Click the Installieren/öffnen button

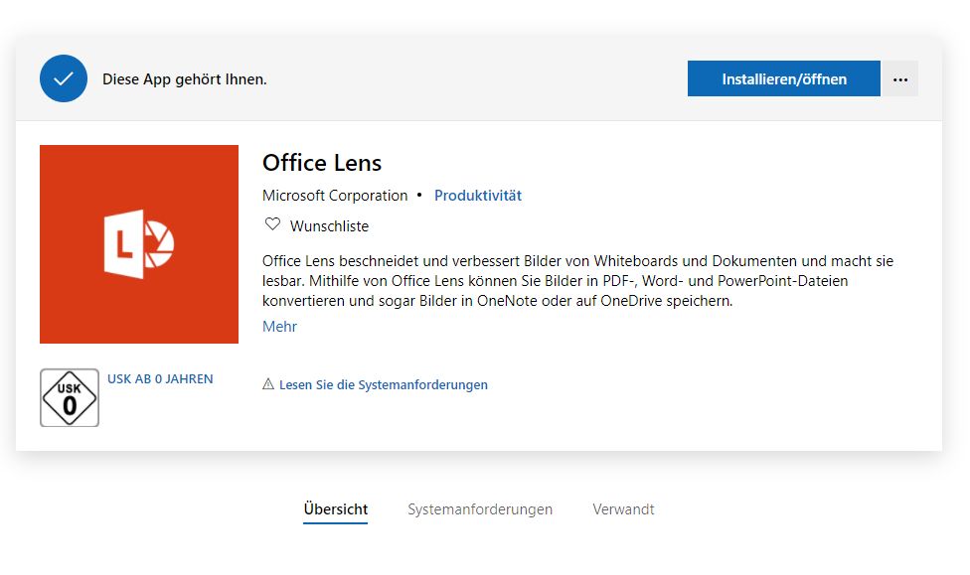coord(784,78)
